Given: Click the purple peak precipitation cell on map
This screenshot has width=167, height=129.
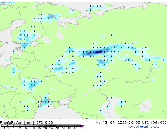Looking at the screenshot, I should pyautogui.click(x=99, y=52).
